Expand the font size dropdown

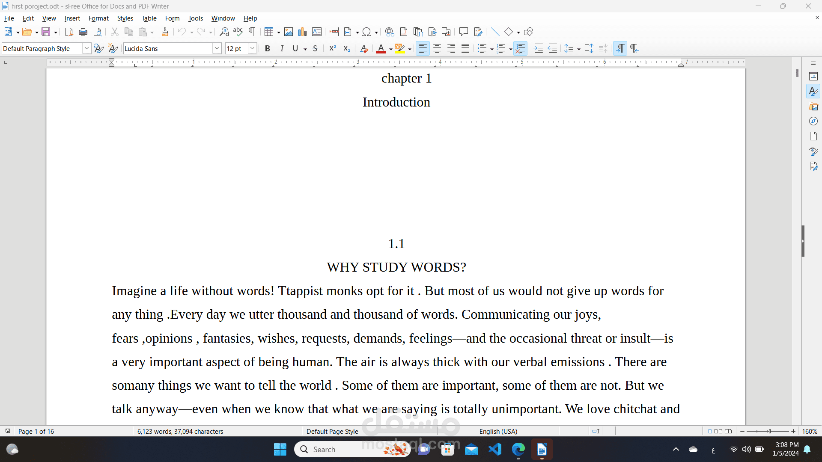click(x=252, y=49)
